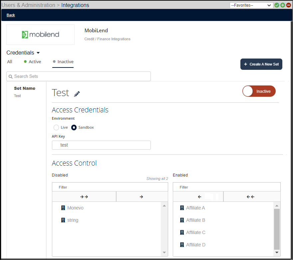Toggle the Inactive status switch

259,91
